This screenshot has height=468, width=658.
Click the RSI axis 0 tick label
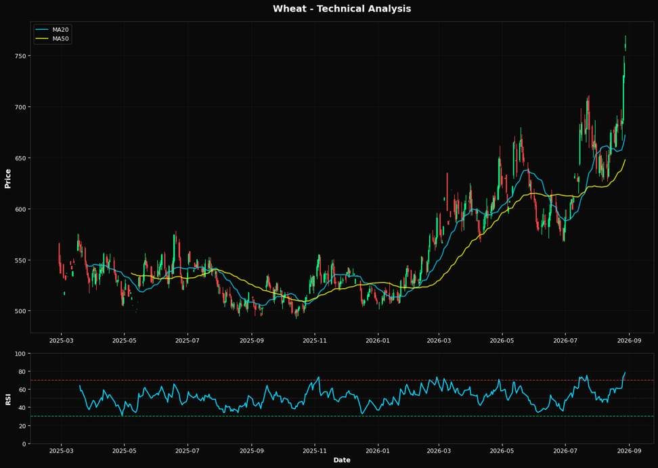[25, 444]
